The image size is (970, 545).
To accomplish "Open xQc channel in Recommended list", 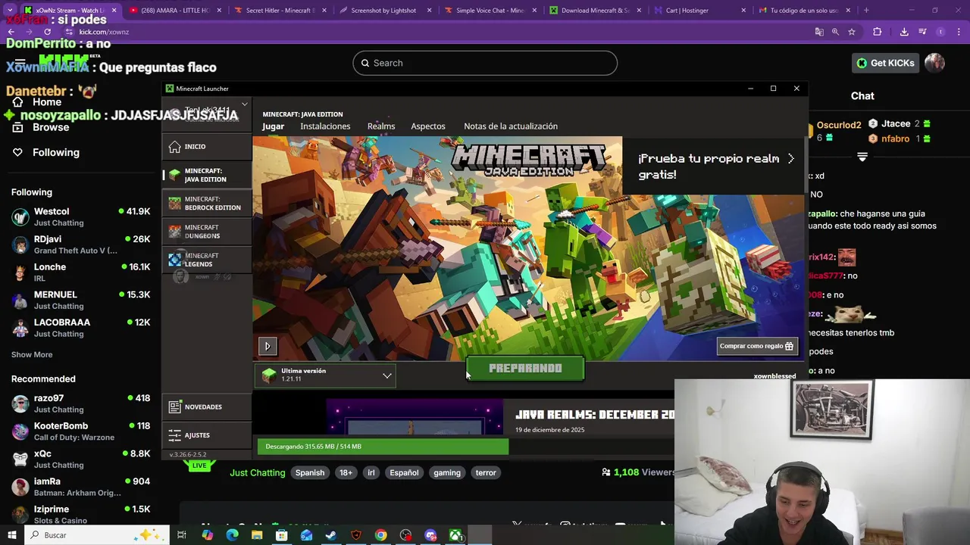I will (80, 459).
